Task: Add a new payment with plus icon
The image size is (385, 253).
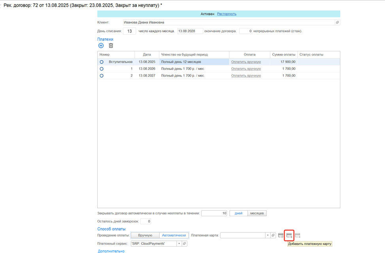Action: 101,45
